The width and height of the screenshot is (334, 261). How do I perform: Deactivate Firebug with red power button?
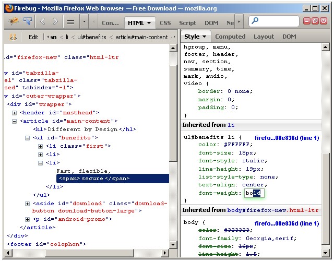point(324,21)
